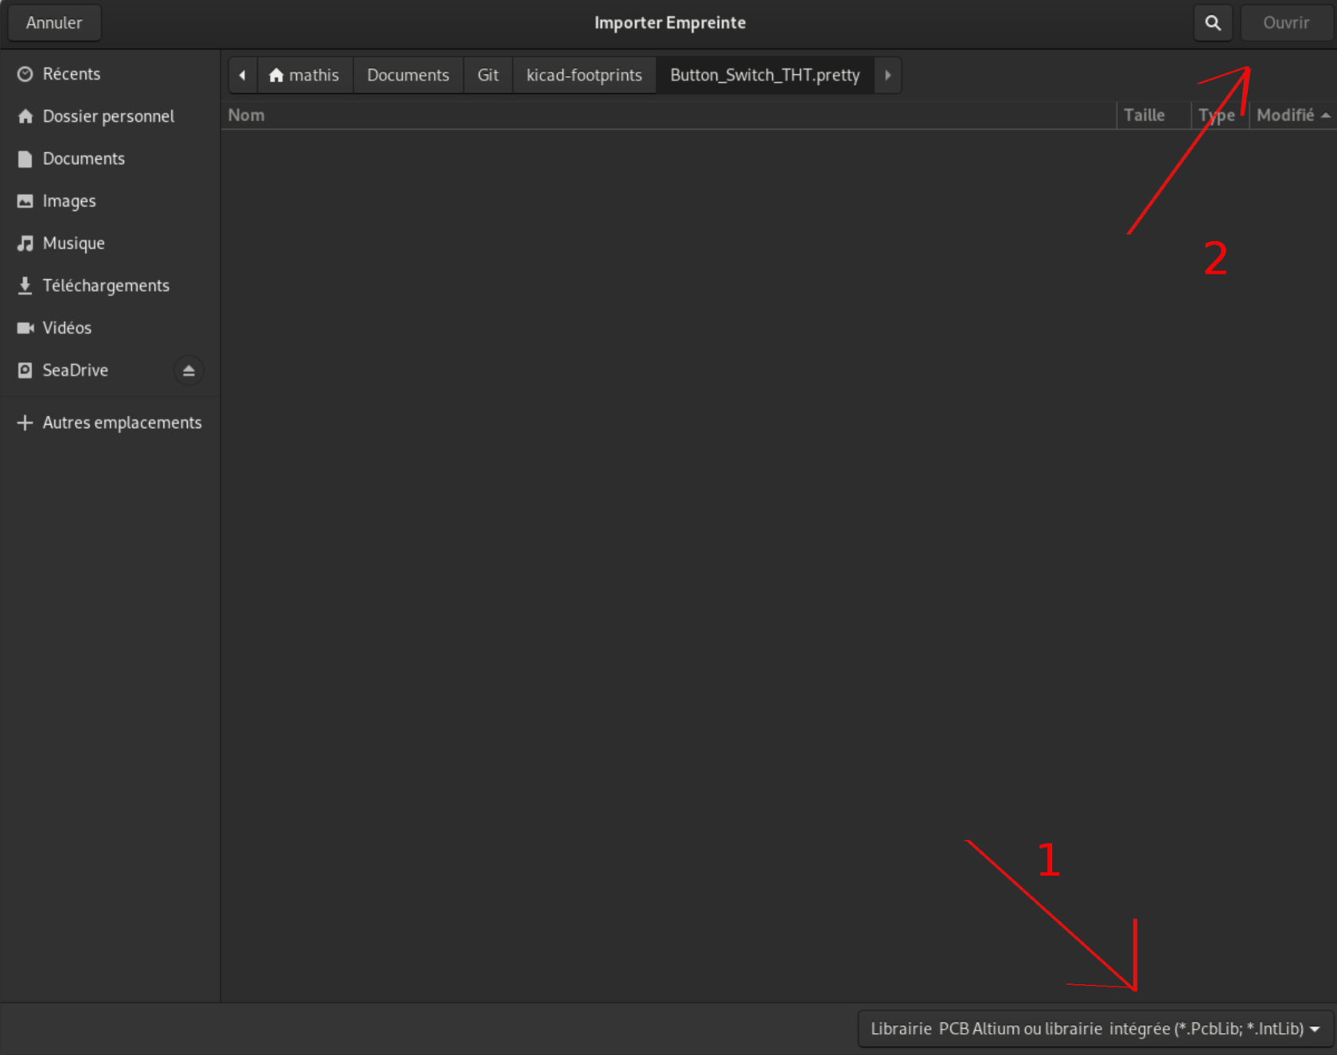1337x1055 pixels.
Task: Open Autres emplacements
Action: (x=111, y=422)
